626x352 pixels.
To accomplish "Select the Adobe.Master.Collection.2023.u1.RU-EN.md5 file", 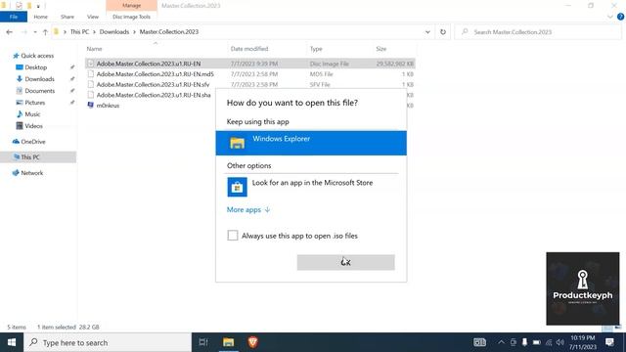I will point(250,74).
